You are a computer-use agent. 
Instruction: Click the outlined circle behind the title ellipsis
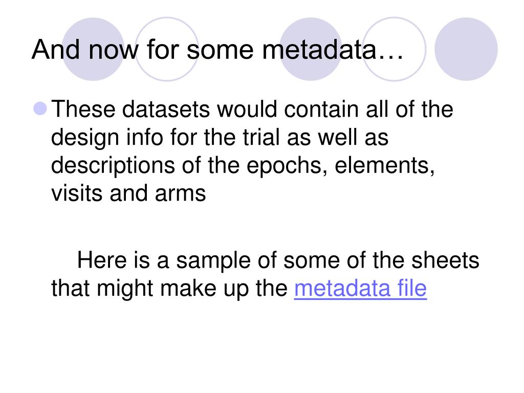pos(394,49)
